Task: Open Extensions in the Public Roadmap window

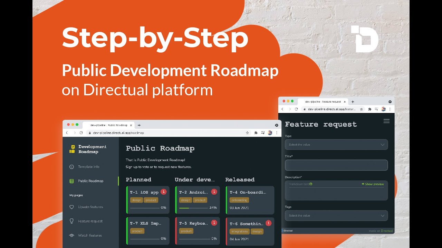Action: [256, 133]
